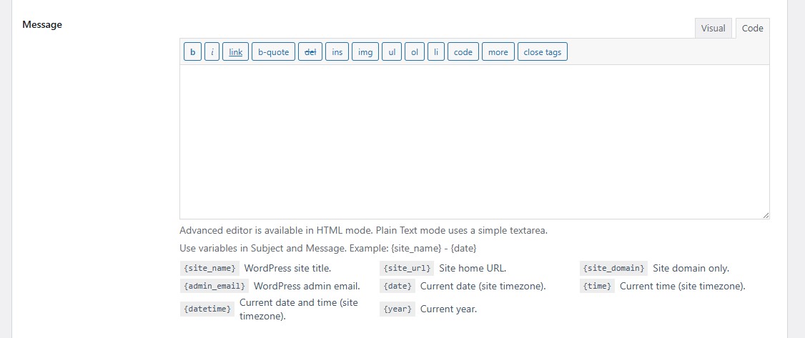Insert a link with the link button

coord(235,52)
